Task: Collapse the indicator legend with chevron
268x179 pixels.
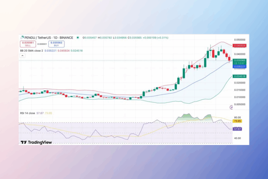Action: coord(22,56)
